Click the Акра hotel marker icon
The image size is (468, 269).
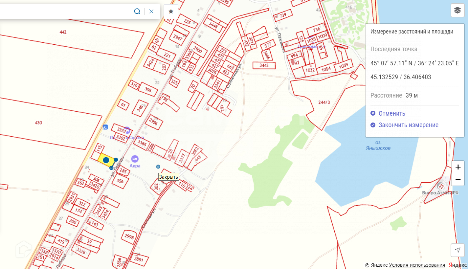click(135, 159)
